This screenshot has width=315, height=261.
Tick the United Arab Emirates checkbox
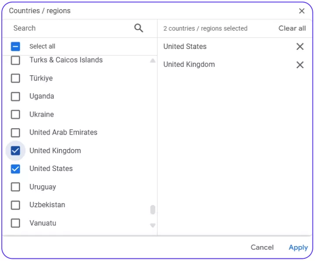click(x=15, y=133)
